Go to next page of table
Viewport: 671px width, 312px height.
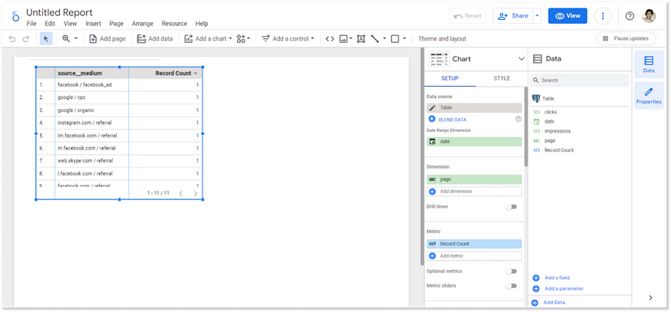click(196, 193)
